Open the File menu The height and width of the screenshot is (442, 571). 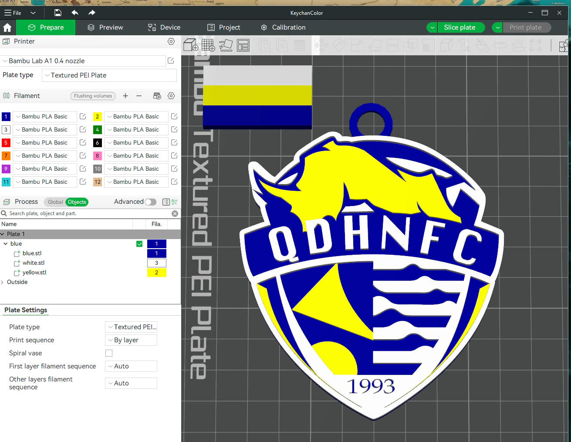pyautogui.click(x=13, y=13)
